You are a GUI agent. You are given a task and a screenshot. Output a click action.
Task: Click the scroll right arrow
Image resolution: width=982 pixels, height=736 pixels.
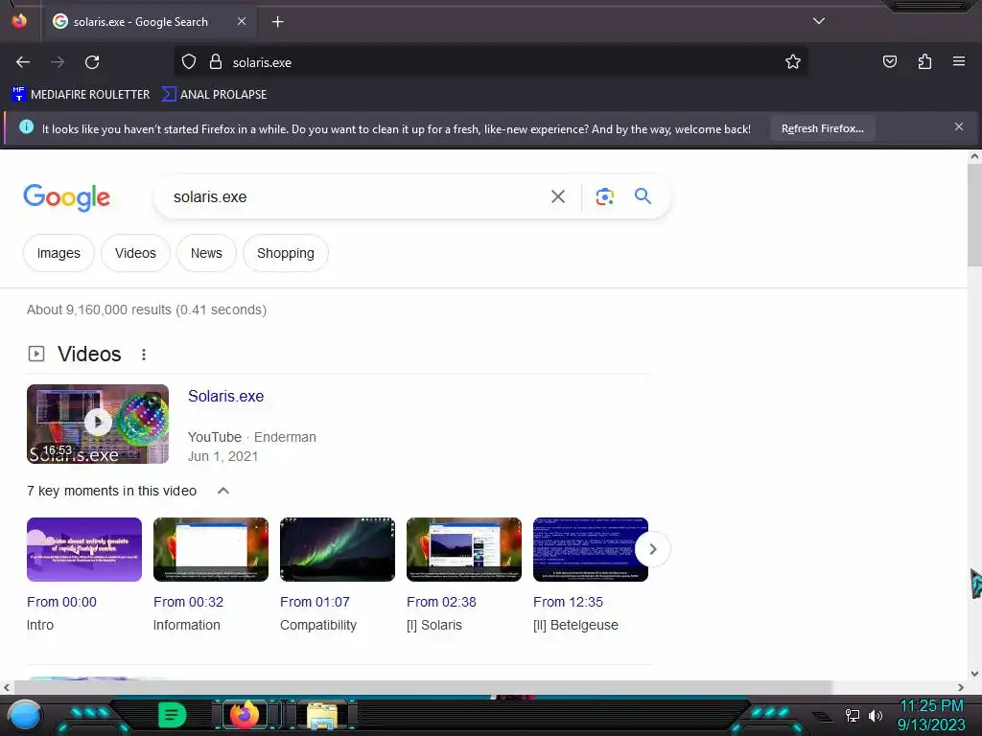pos(961,687)
